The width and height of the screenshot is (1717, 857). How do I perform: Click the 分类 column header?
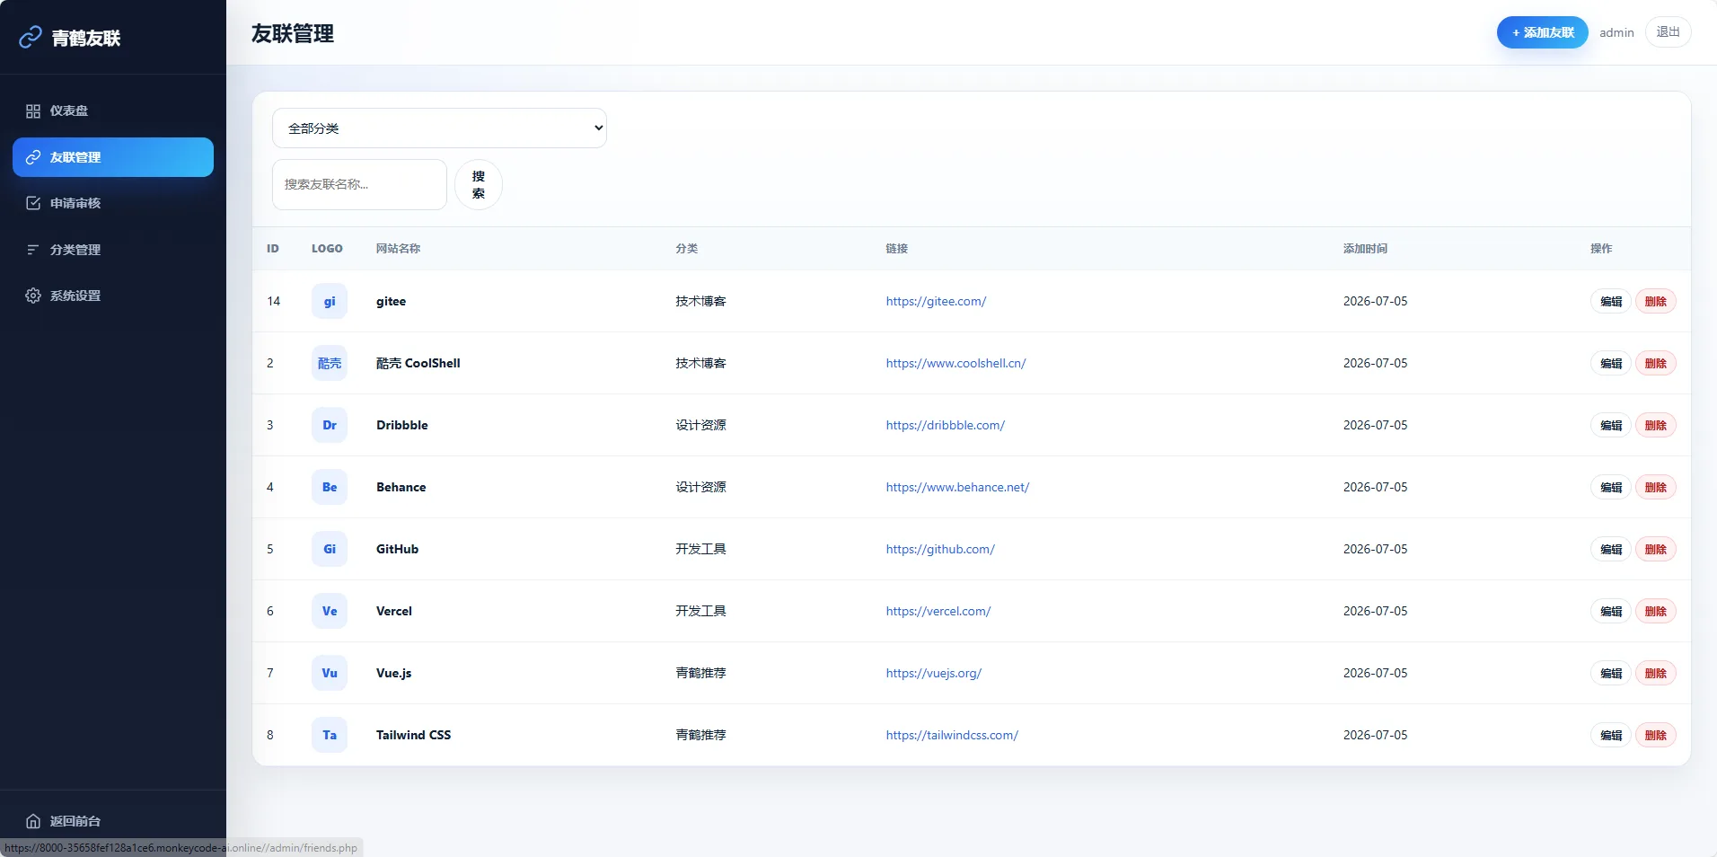click(x=687, y=248)
